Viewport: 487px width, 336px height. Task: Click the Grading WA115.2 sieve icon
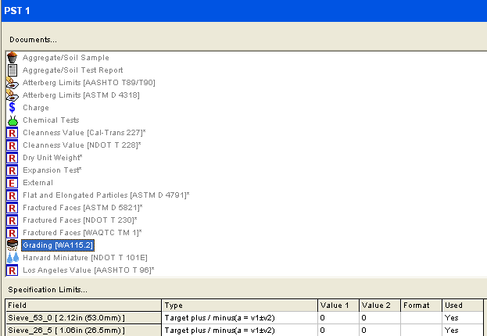coord(12,245)
